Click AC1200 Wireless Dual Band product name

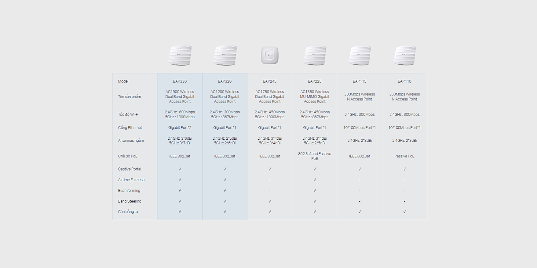pos(225,97)
